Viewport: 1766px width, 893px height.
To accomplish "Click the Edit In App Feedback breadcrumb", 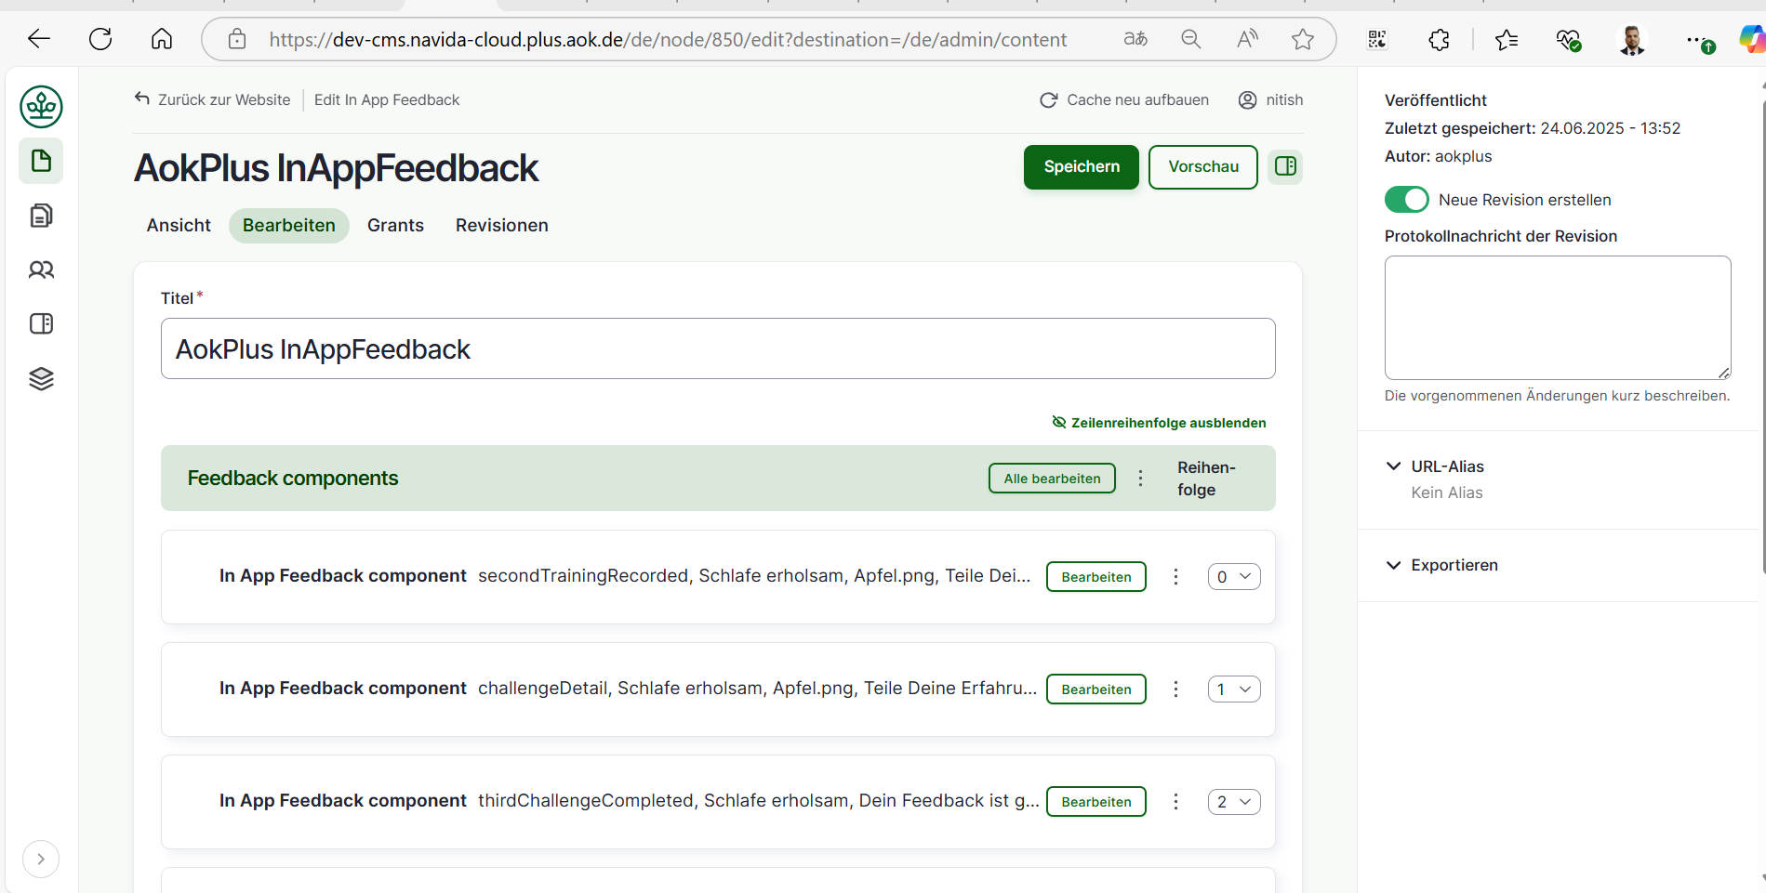I will point(387,99).
